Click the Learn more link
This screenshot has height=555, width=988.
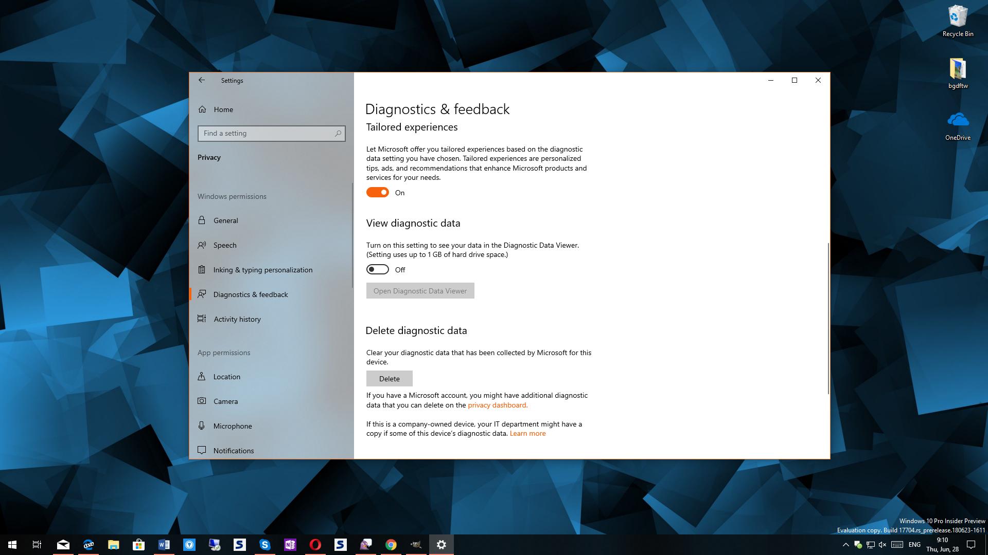pos(527,433)
